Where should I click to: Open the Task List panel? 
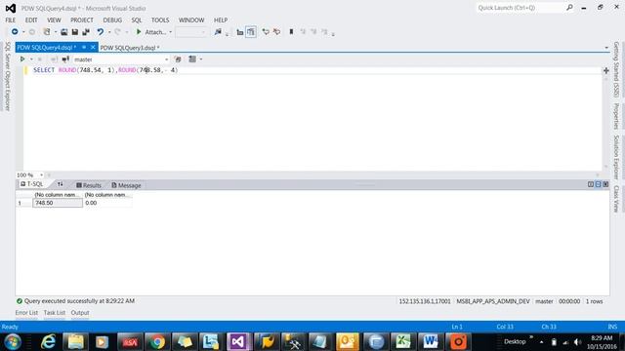click(55, 313)
